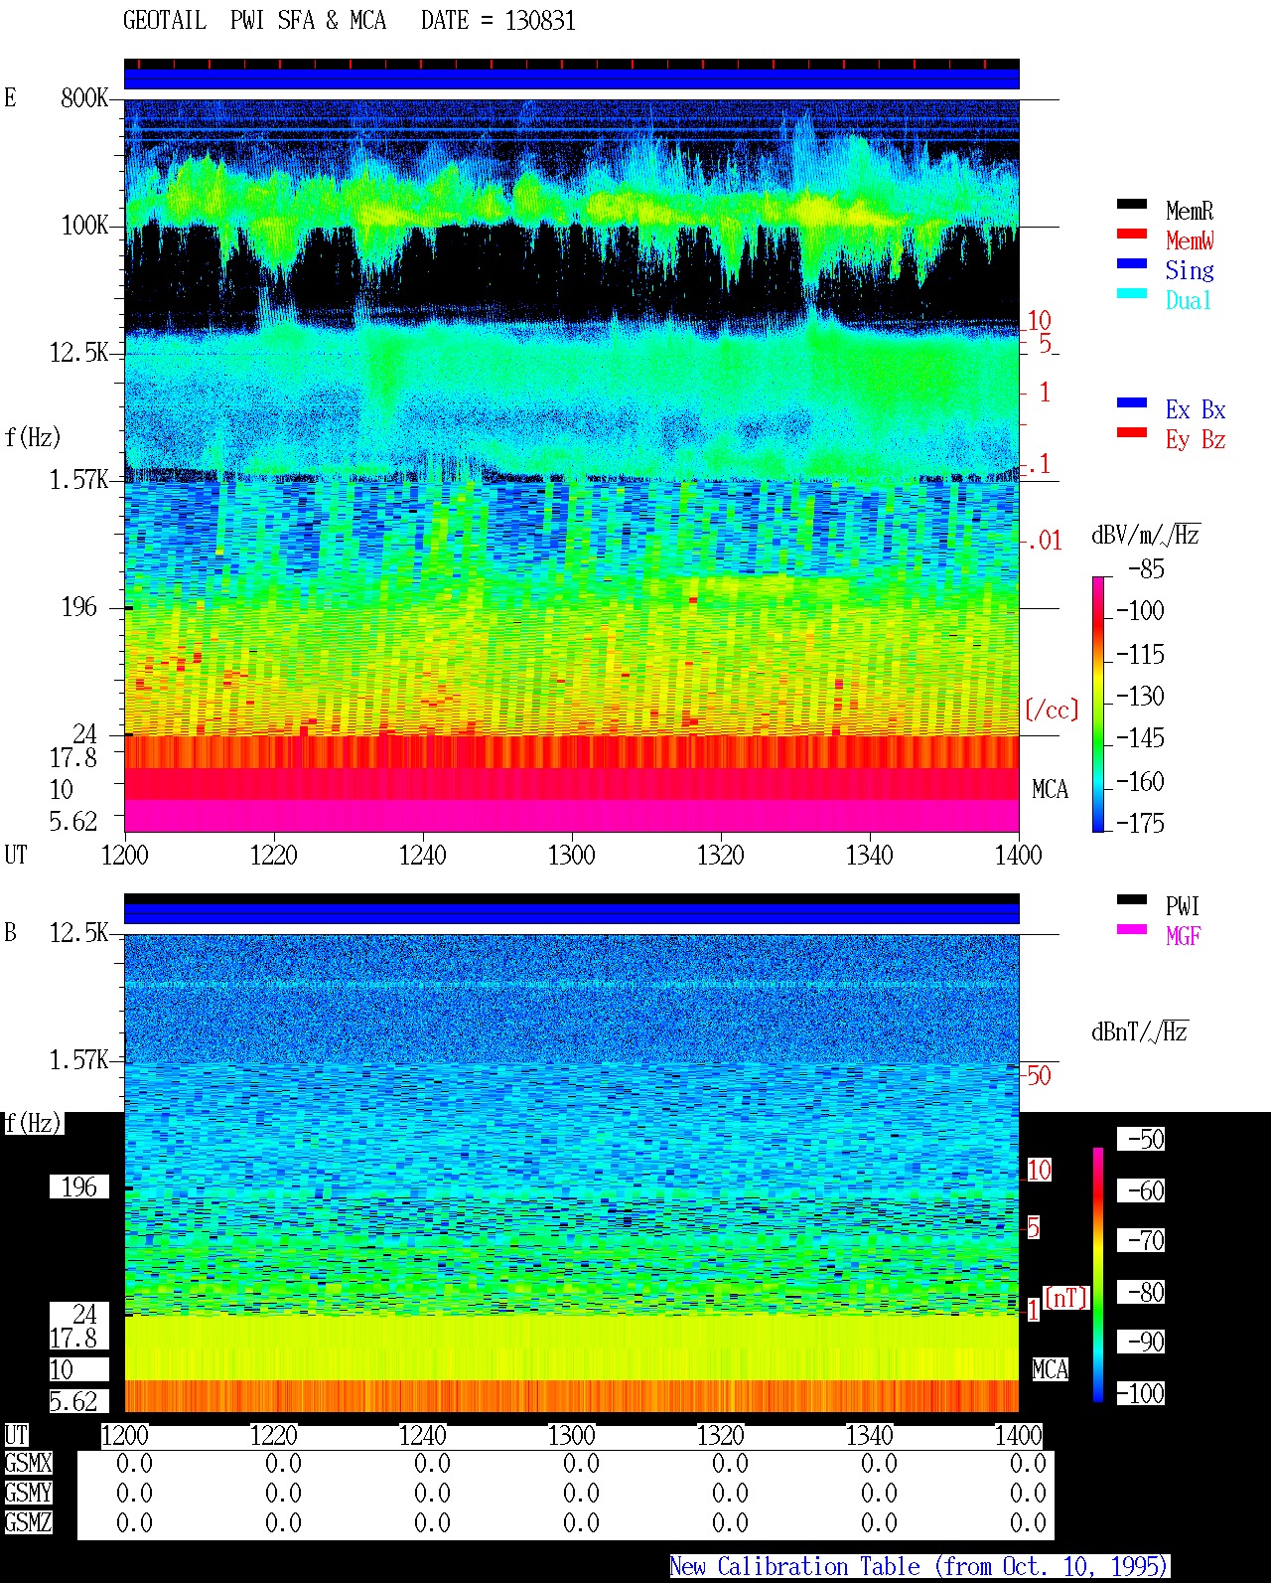The height and width of the screenshot is (1583, 1271).
Task: Select the red Ey Bz legend marker
Action: [1132, 433]
